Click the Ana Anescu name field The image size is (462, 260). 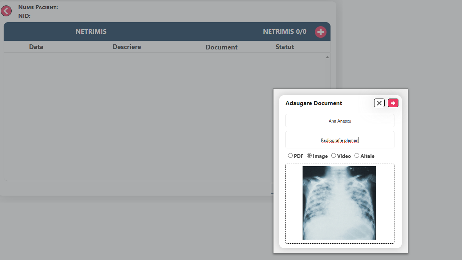click(x=340, y=120)
